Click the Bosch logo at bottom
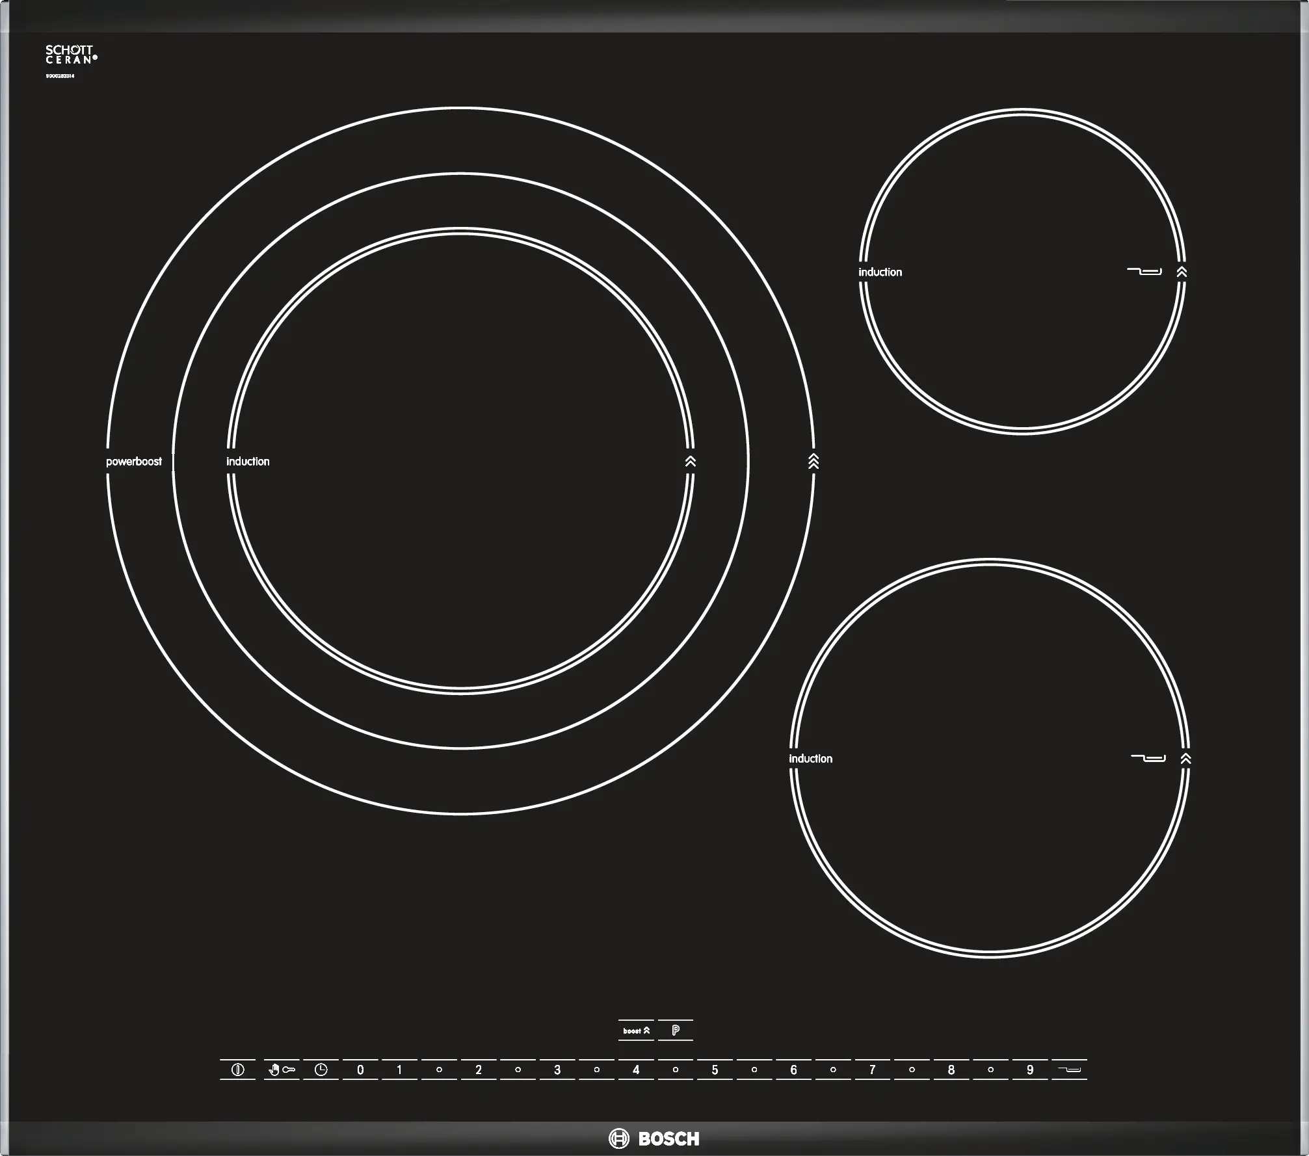 [654, 1138]
